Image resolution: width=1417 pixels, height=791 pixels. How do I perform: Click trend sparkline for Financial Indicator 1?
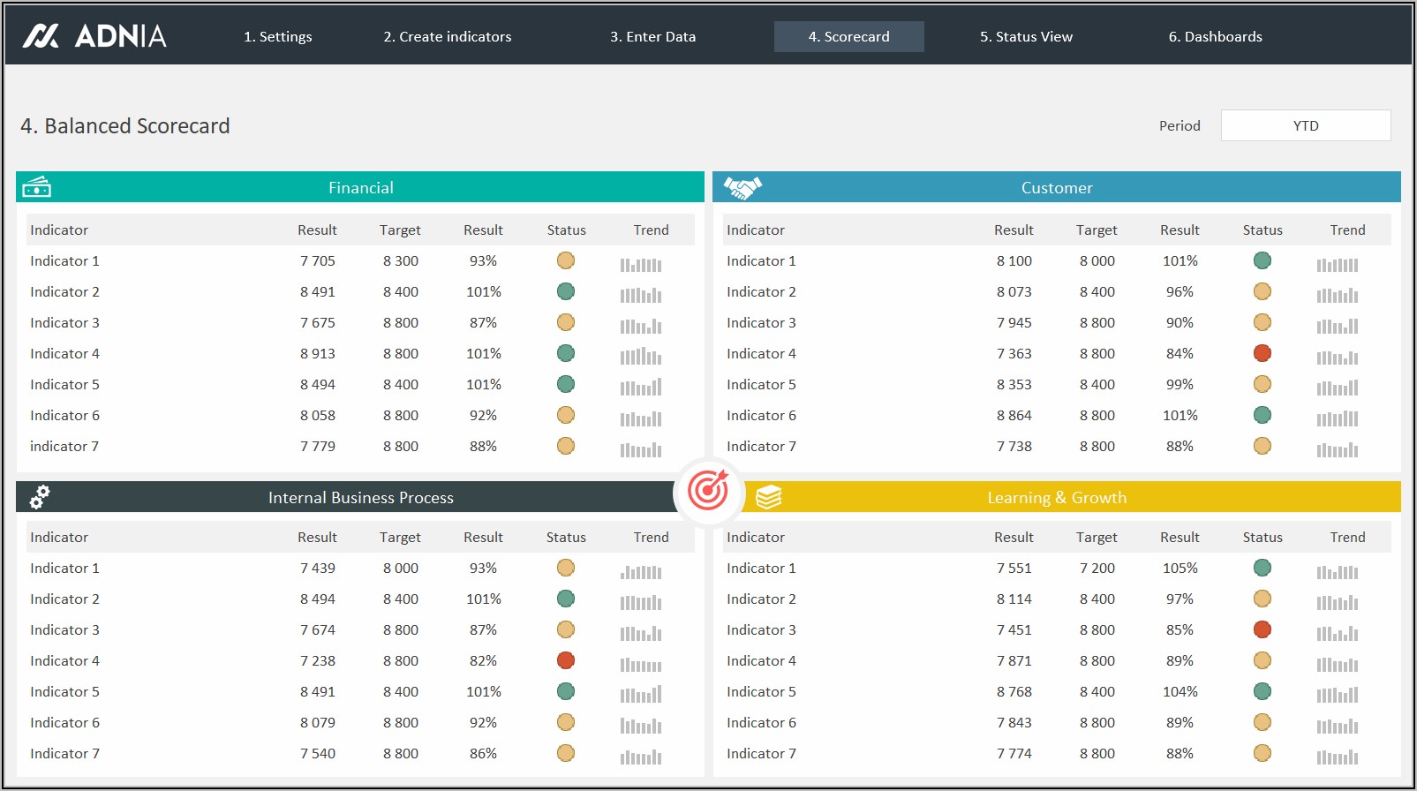point(641,263)
